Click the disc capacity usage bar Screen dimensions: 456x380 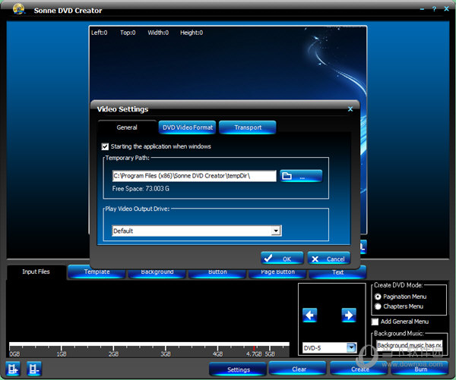click(x=149, y=349)
